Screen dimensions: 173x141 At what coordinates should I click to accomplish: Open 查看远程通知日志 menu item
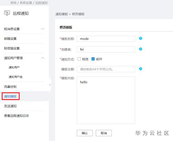(x=16, y=116)
